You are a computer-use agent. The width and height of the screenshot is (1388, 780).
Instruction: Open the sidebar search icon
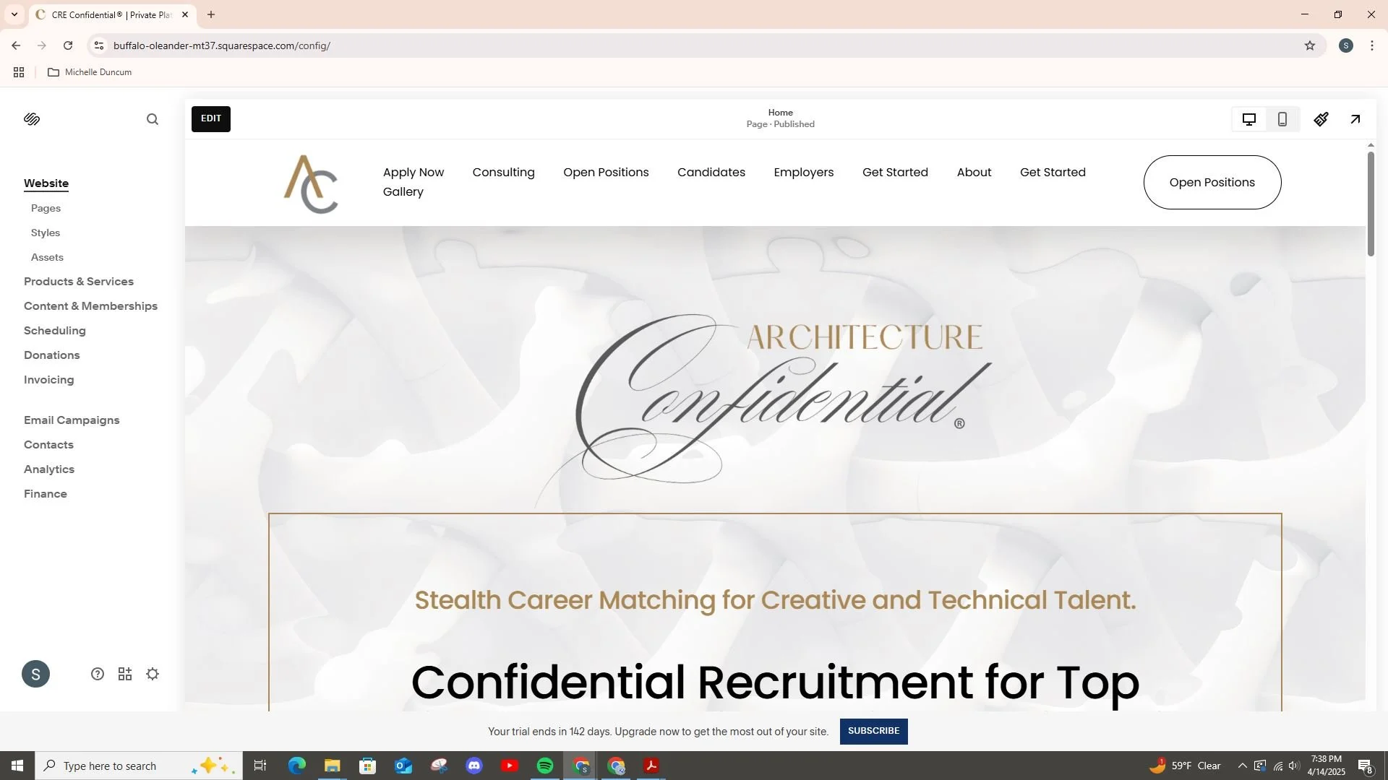click(x=152, y=119)
